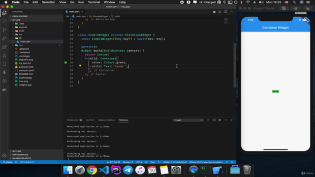
Task: Switch to the PROBLEMS tab
Action: pyautogui.click(x=74, y=120)
